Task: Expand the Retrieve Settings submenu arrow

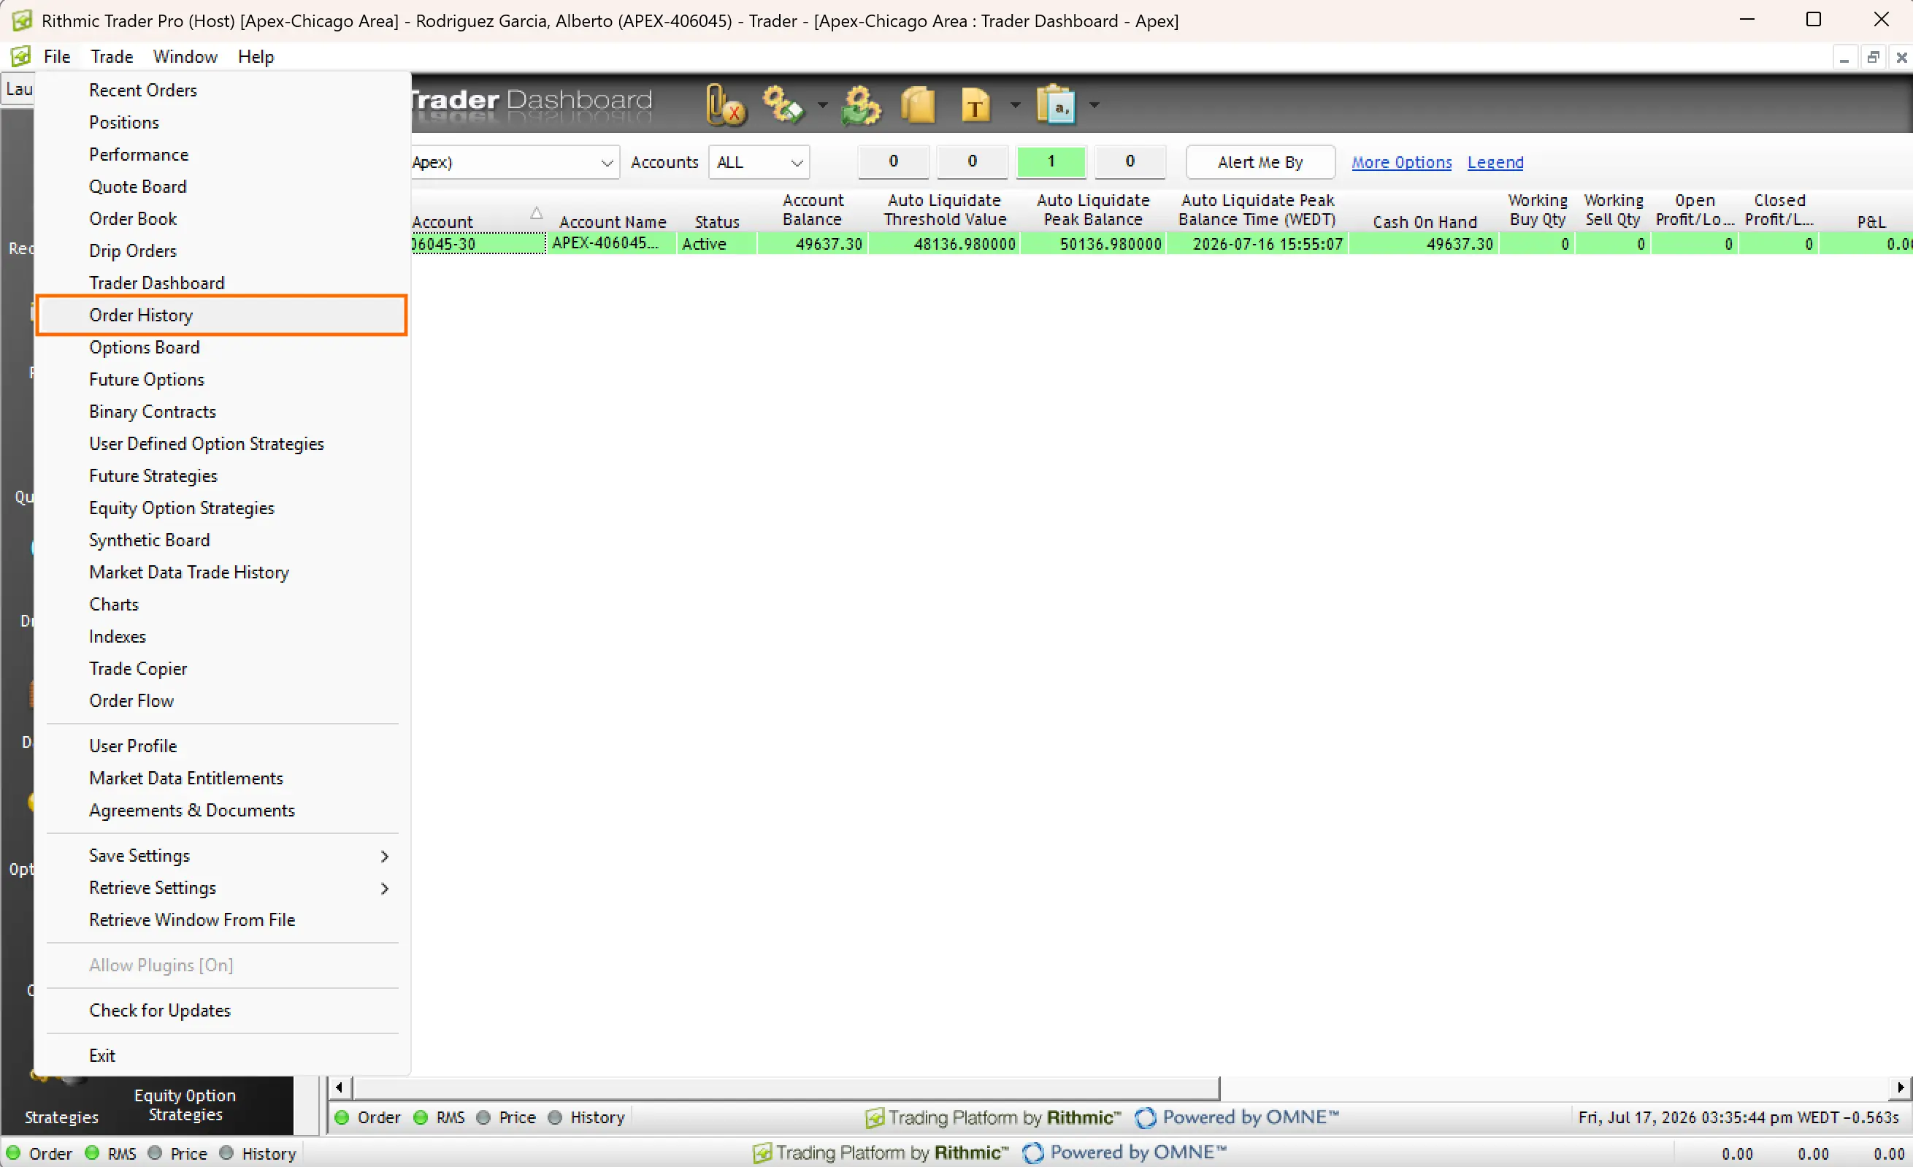Action: coord(384,887)
